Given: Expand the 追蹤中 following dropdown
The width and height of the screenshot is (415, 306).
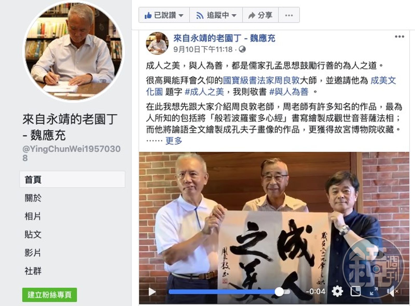Looking at the screenshot, I should click(x=216, y=15).
